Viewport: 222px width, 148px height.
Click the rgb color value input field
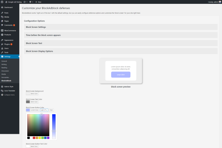pyautogui.click(x=44, y=110)
